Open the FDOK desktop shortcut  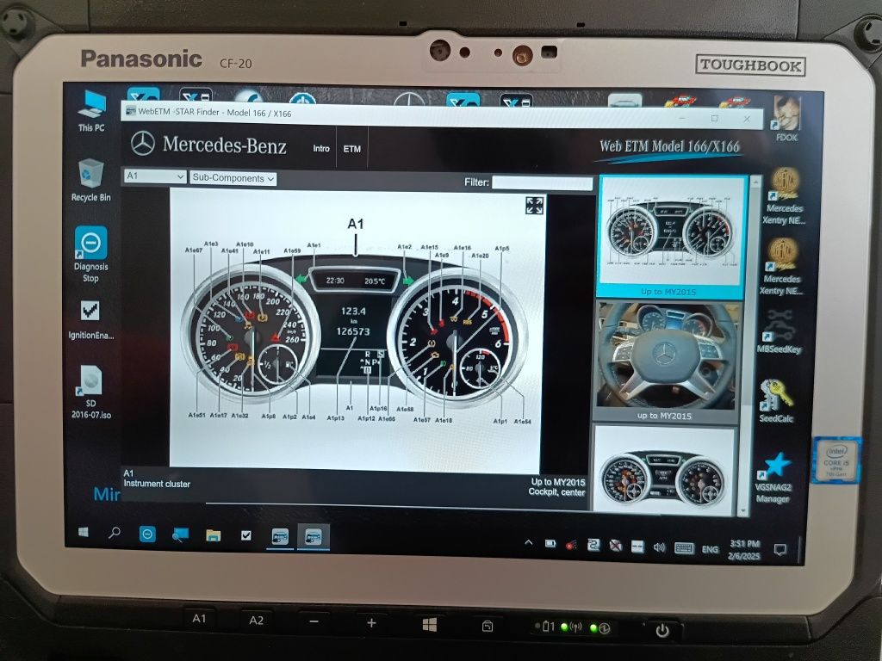tap(786, 118)
